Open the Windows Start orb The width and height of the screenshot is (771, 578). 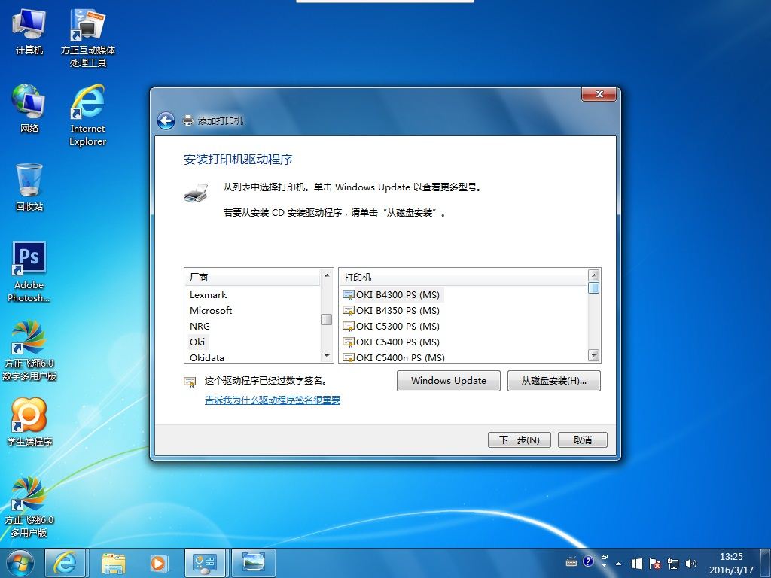(20, 563)
